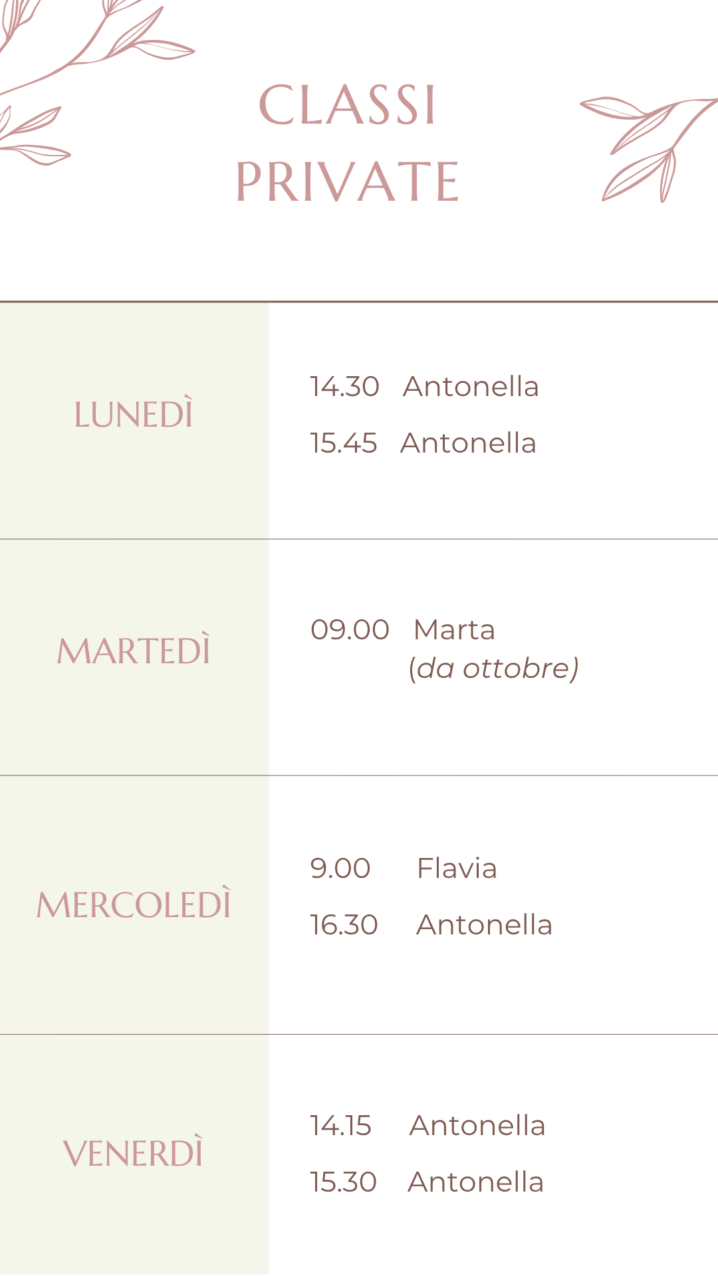
Task: Click the word PRIVATE in the heading
Action: pos(348,181)
